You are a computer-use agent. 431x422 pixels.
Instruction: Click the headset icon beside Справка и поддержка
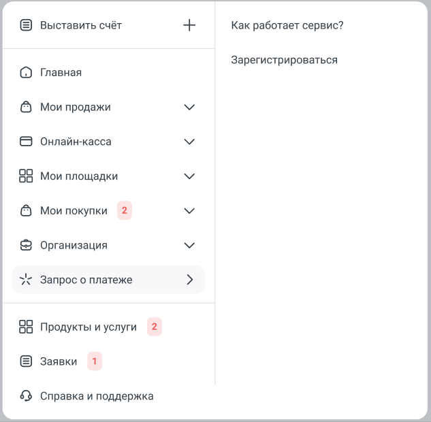click(26, 396)
